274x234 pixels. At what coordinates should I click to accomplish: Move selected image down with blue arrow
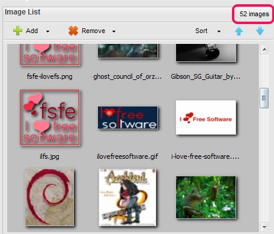click(x=260, y=31)
